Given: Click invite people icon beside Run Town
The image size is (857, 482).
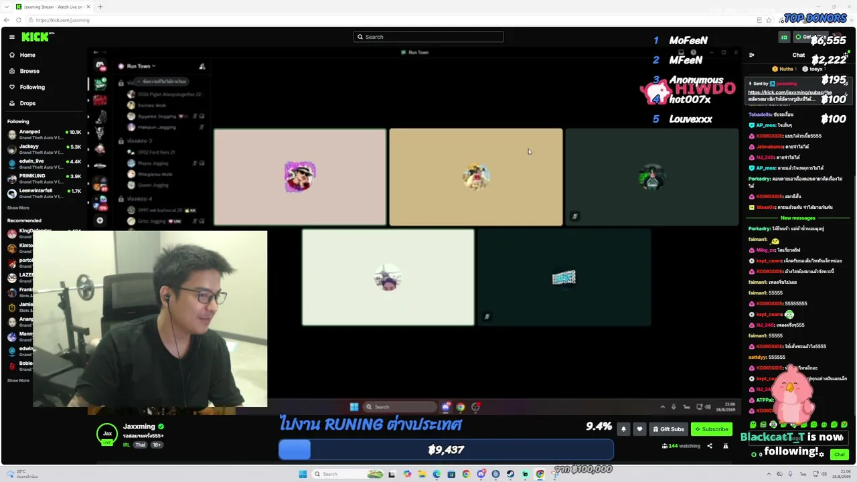Looking at the screenshot, I should tap(202, 66).
